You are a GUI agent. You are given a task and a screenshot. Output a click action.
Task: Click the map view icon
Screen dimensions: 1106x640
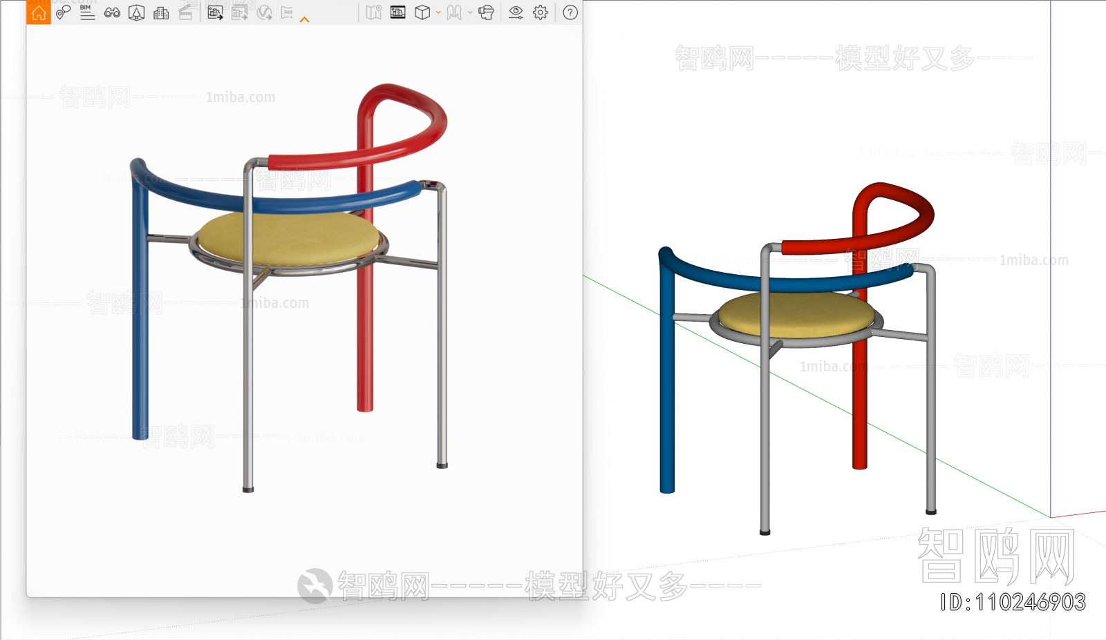tap(375, 12)
